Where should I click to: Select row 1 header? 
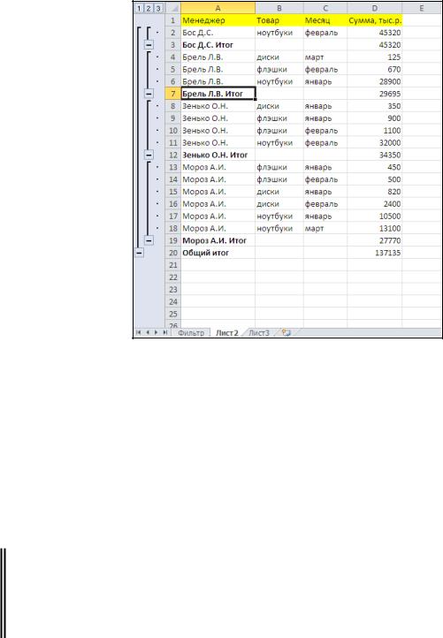click(x=172, y=20)
